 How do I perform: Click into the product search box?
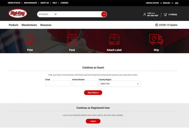79,14
